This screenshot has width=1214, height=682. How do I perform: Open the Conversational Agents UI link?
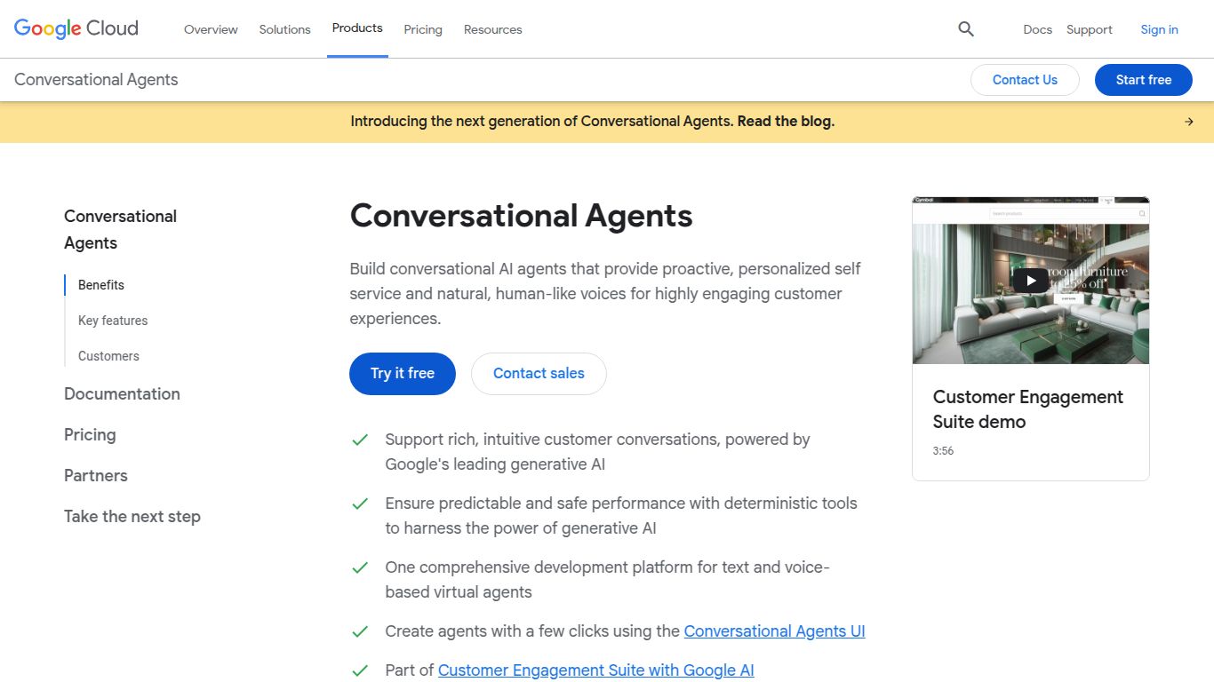click(x=774, y=630)
